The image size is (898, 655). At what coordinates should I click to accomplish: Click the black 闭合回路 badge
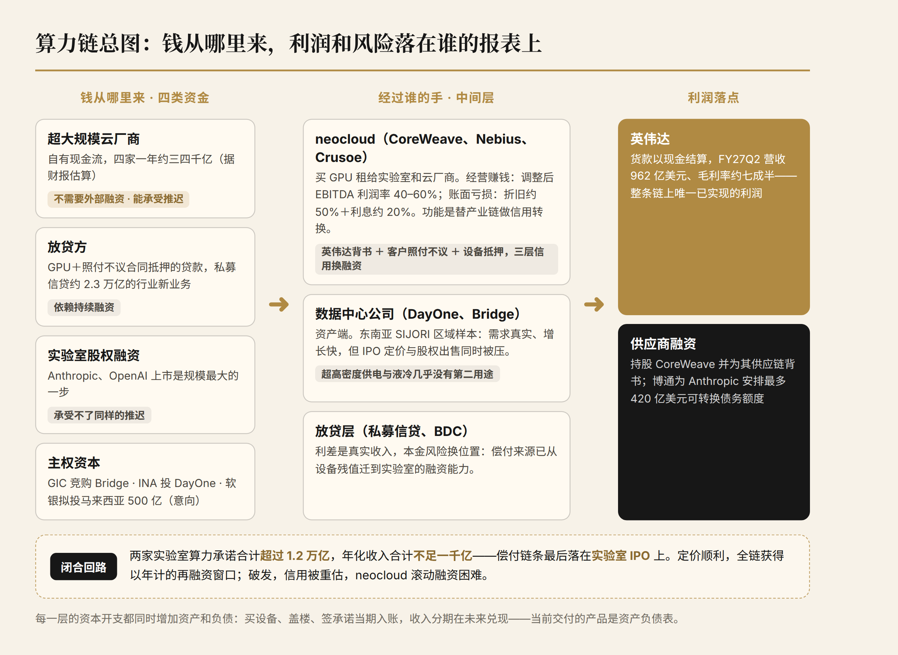(84, 567)
